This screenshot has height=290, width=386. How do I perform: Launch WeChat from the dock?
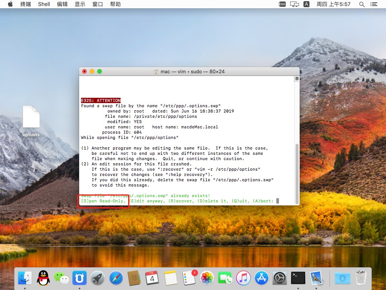pyautogui.click(x=61, y=279)
